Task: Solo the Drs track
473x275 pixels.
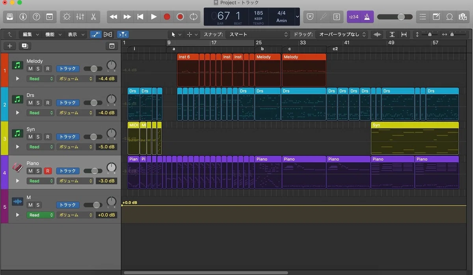Action: [x=38, y=103]
